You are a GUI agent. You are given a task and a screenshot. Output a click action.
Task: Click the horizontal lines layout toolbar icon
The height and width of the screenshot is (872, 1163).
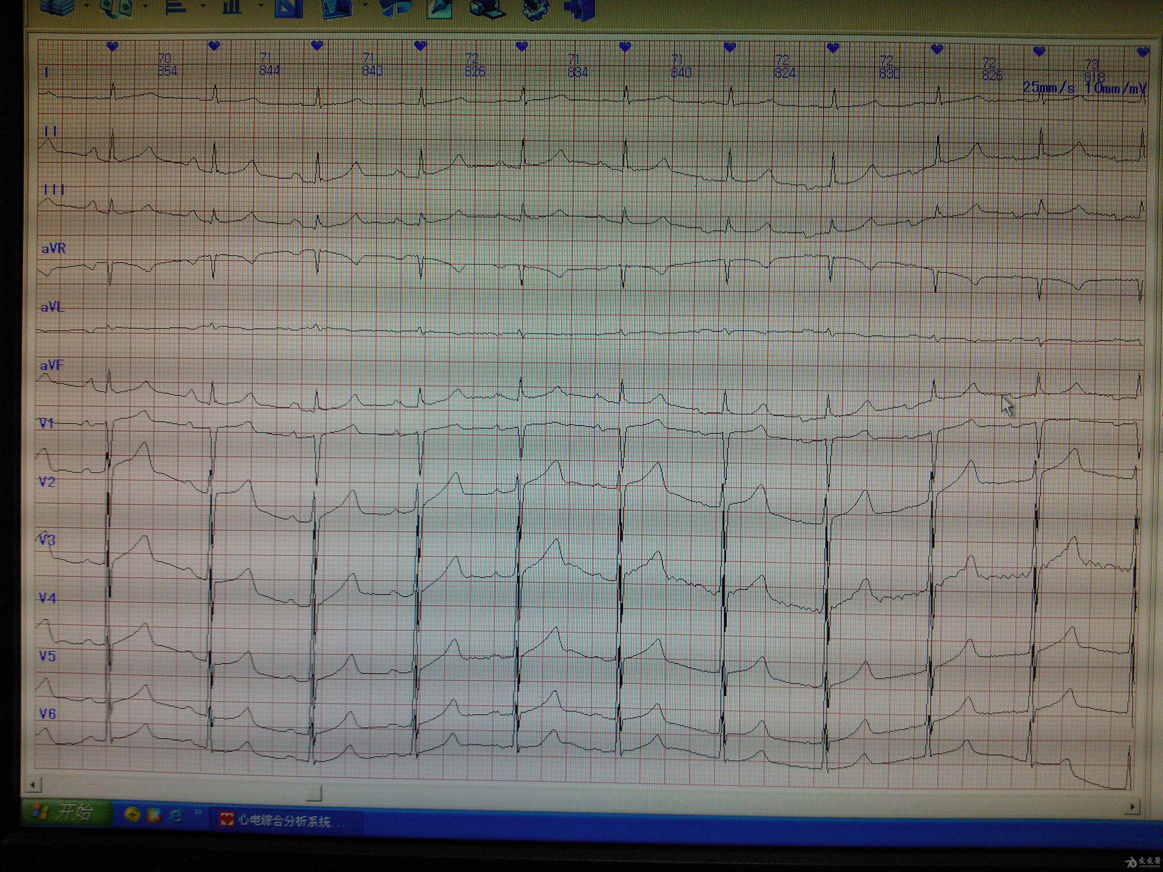[x=176, y=7]
